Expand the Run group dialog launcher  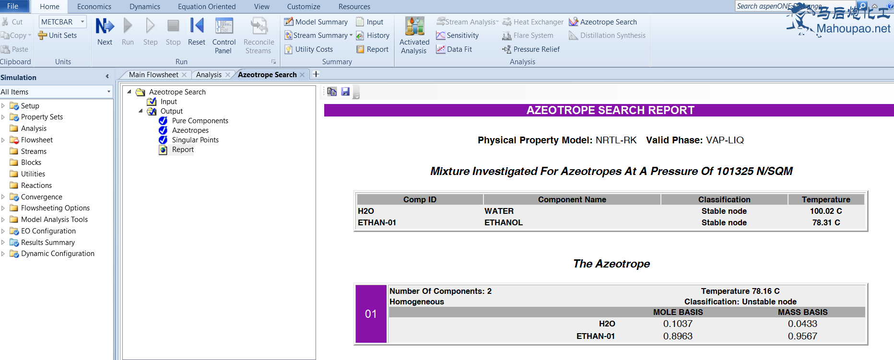(x=274, y=62)
